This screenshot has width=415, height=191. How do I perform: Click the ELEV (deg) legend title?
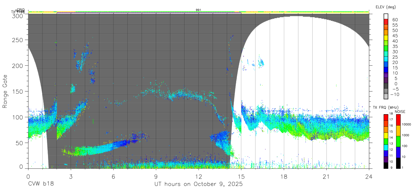pyautogui.click(x=386, y=7)
